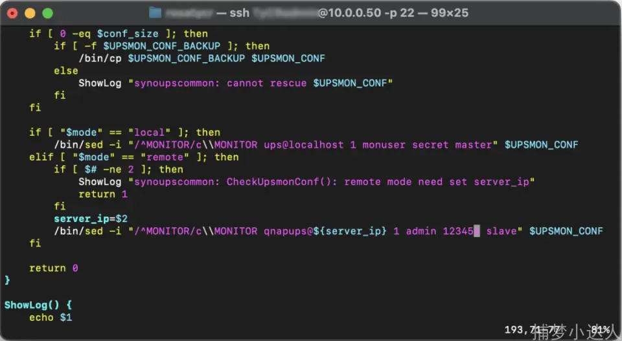Click the 'echo $1' line
Viewport: 622px width, 341px height.
51,318
